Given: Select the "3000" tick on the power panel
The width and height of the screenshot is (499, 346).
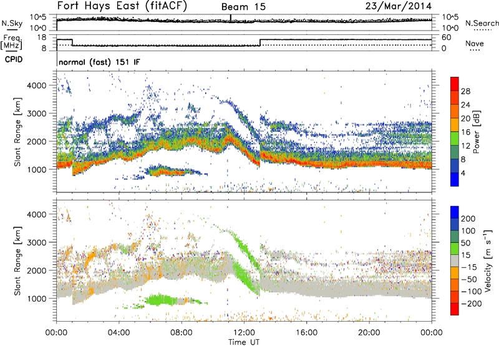Looking at the screenshot, I should click(36, 114).
